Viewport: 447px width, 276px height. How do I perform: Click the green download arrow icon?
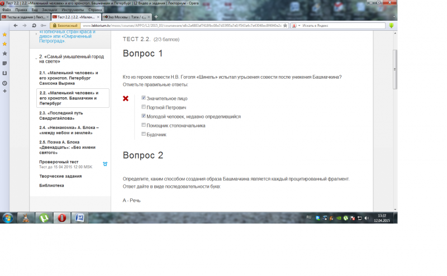pyautogui.click(x=391, y=26)
